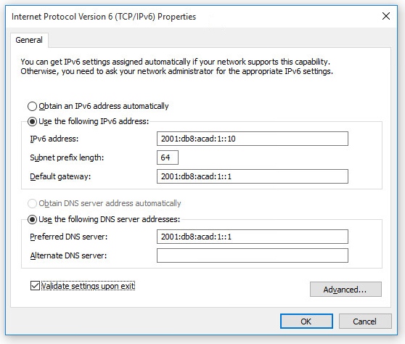Click the IPv6 address label text
This screenshot has height=344, width=405.
[54, 139]
